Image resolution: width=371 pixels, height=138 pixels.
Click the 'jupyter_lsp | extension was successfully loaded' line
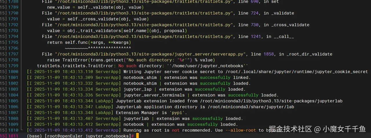coord(184,89)
